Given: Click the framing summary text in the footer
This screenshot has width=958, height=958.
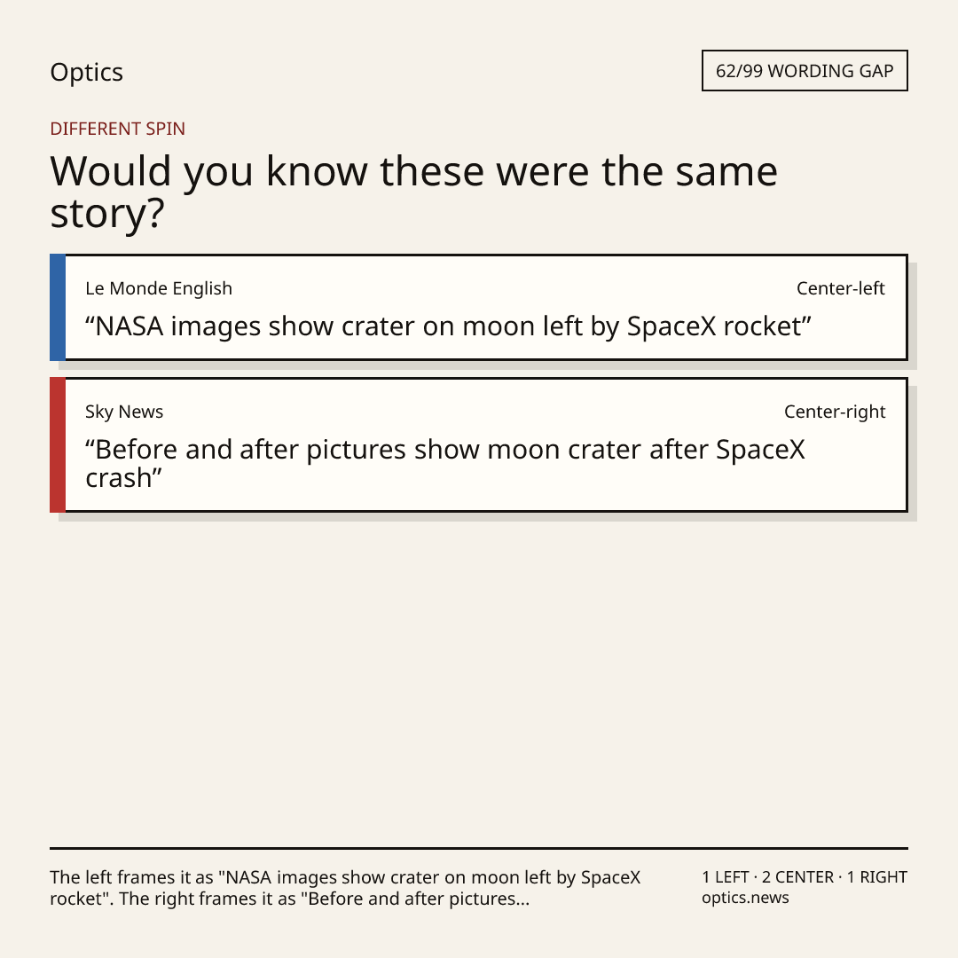Looking at the screenshot, I should coord(345,888).
